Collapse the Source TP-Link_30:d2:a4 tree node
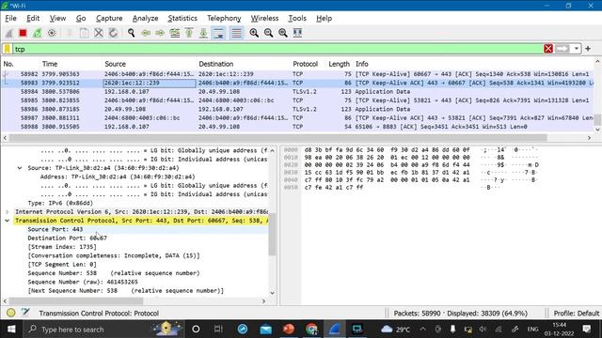The image size is (602, 338). (20, 168)
